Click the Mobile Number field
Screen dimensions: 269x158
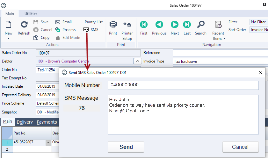point(183,85)
